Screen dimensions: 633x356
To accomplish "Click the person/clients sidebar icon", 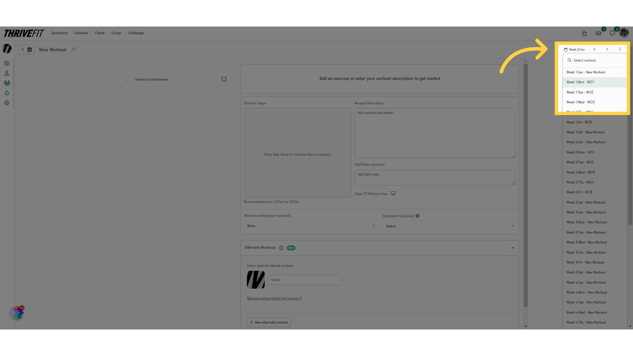I will [7, 73].
